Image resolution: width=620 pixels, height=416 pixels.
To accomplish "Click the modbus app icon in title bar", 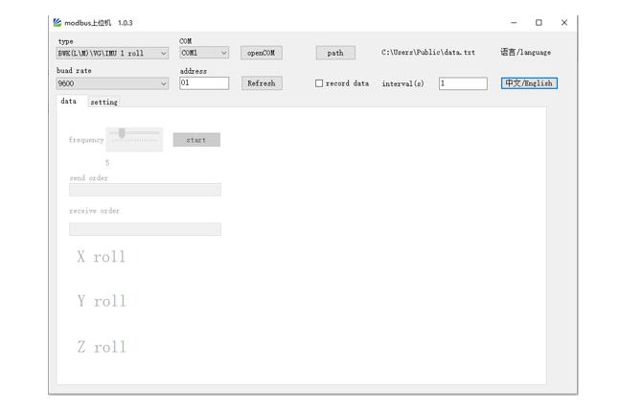I will (x=57, y=22).
